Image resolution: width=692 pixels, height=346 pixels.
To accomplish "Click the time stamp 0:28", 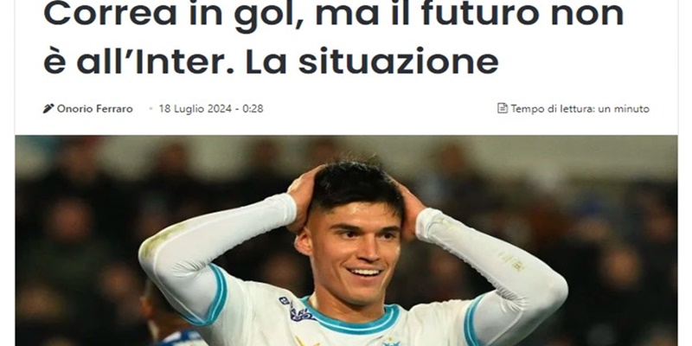I will point(253,109).
